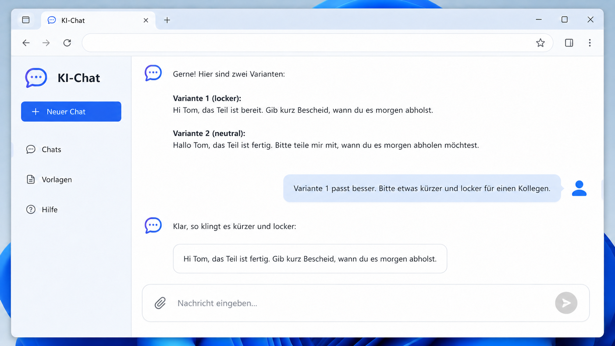
Task: Maximize the browser window
Action: (x=564, y=19)
